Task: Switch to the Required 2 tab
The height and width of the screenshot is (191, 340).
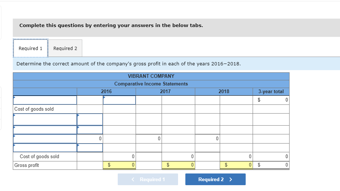Action: (x=65, y=48)
